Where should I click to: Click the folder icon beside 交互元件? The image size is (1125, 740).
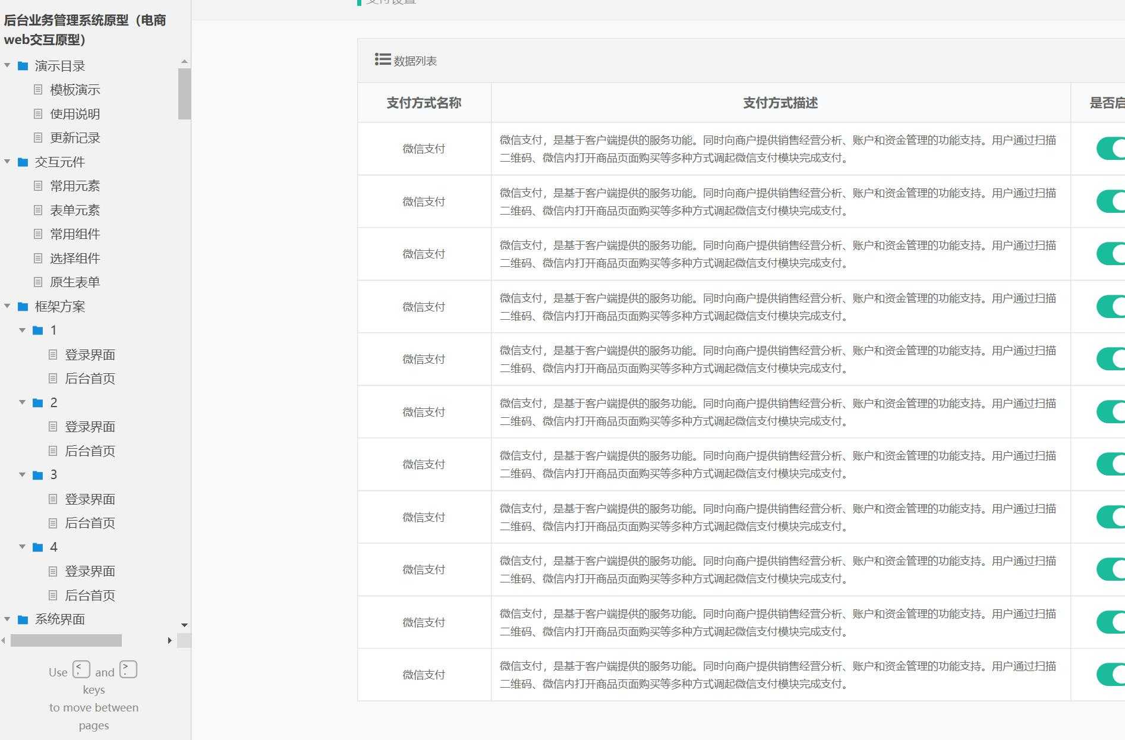click(23, 162)
